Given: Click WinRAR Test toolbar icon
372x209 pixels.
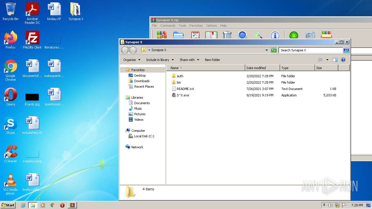Looking at the screenshot, I should (195, 35).
